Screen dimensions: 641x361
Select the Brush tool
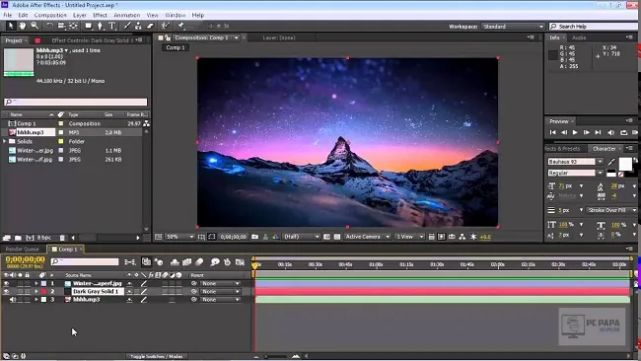click(x=127, y=26)
